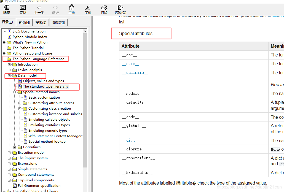Click the __closure__ table cell
284x192 pixels.
click(194, 149)
